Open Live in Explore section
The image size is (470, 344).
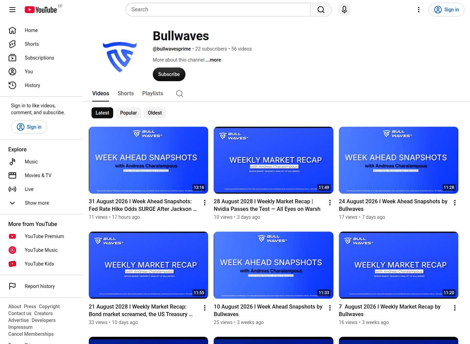coord(41,189)
